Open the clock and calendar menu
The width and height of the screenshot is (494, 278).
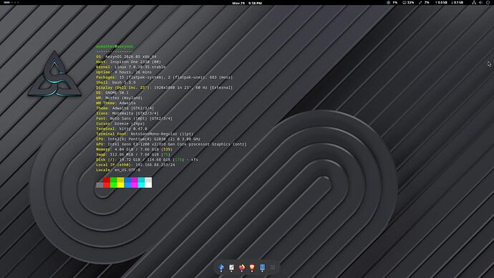pos(247,3)
